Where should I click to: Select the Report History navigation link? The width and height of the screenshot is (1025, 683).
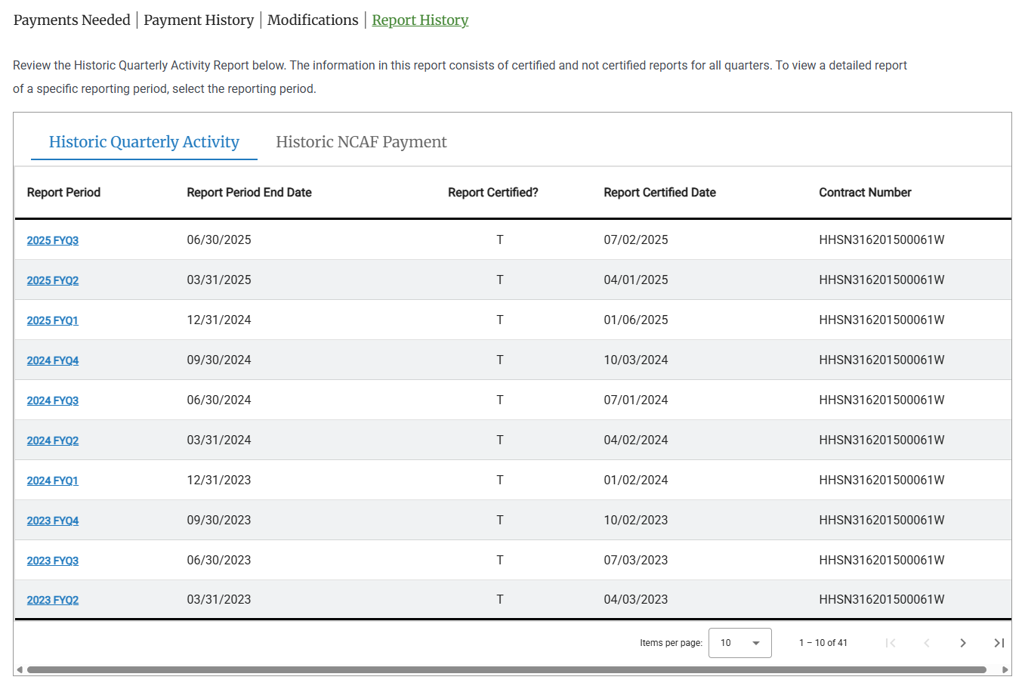point(420,20)
